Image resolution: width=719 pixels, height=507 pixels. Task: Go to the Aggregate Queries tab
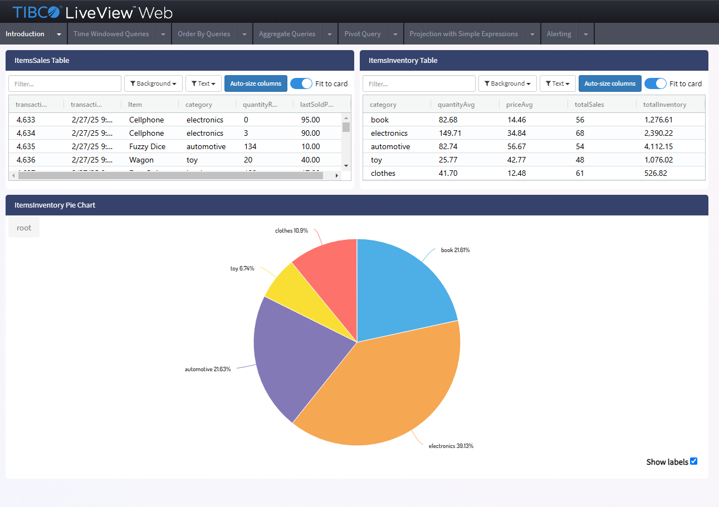tap(287, 34)
